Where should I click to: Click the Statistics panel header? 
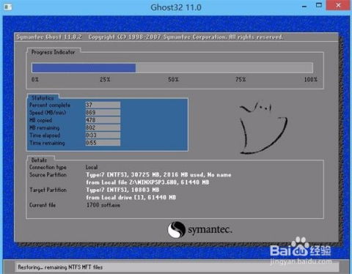tap(43, 97)
